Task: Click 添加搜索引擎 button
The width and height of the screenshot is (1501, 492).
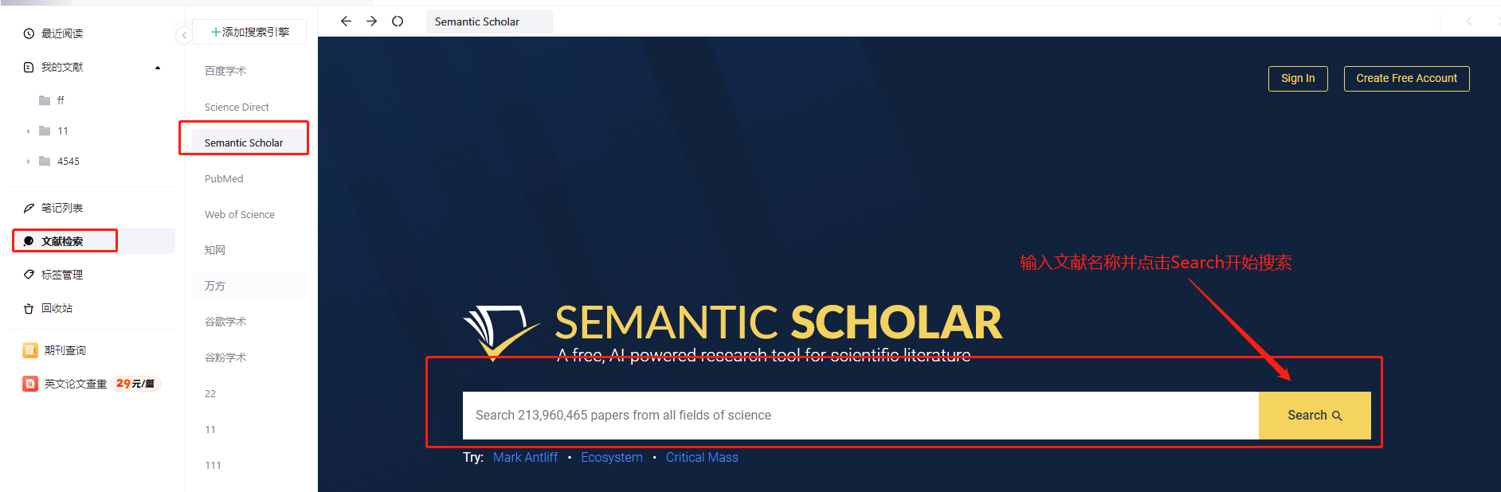Action: pyautogui.click(x=249, y=32)
